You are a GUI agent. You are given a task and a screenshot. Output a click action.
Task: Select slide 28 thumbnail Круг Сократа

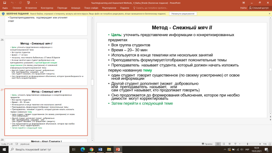point(46,141)
